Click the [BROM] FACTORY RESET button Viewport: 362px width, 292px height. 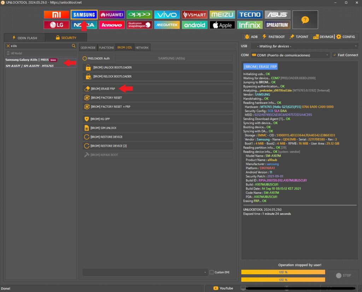pos(157,98)
